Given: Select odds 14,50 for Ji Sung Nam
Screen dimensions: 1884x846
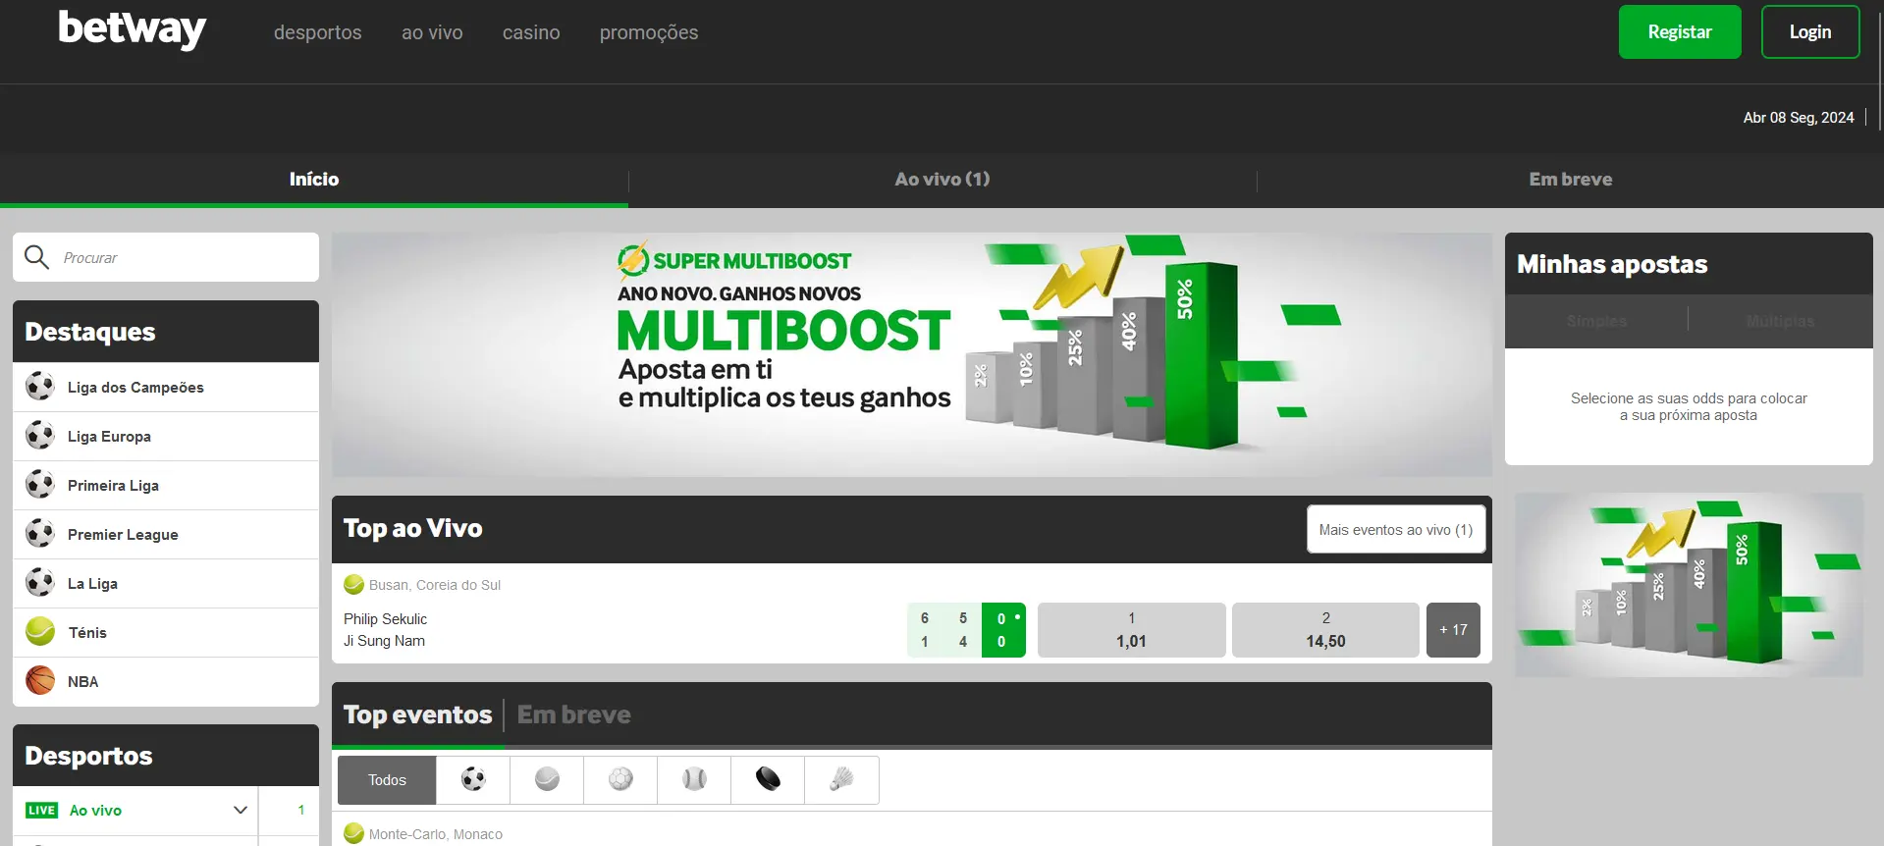Looking at the screenshot, I should point(1325,629).
